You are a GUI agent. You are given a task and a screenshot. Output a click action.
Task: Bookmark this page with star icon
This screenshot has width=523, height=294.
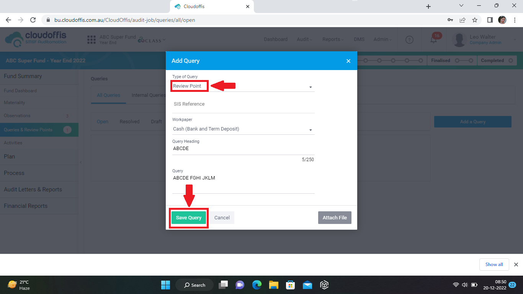pos(475,20)
